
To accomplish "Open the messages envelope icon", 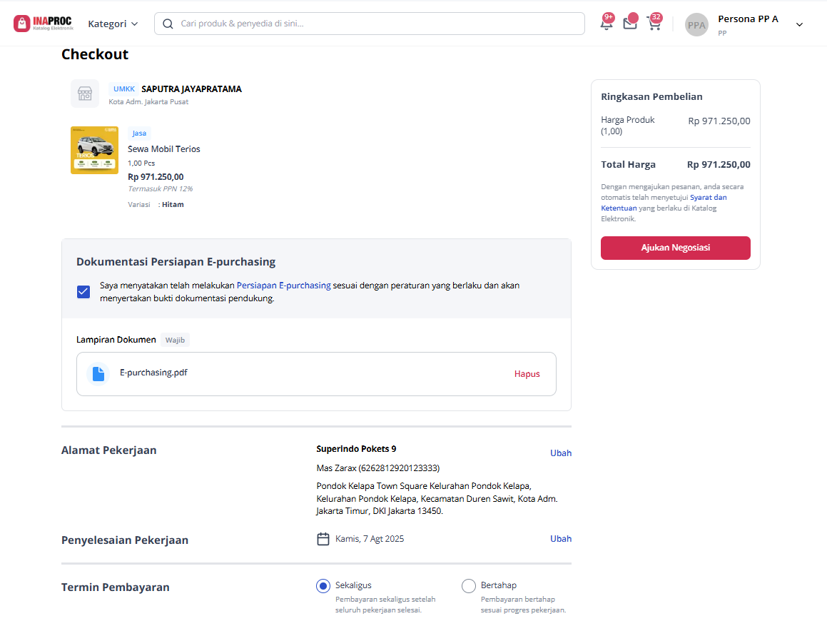I will tap(630, 22).
